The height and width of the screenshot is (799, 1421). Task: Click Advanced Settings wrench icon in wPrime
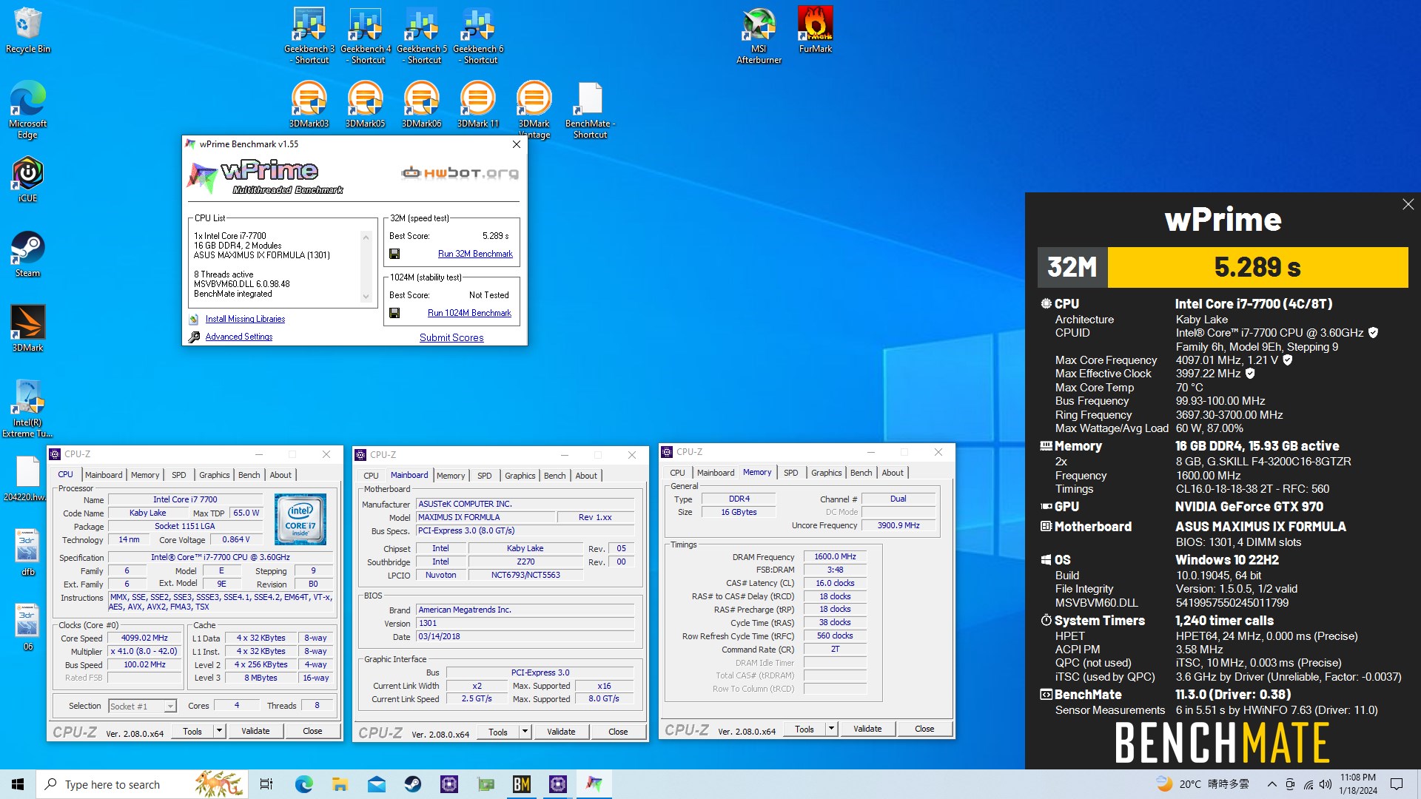click(194, 337)
